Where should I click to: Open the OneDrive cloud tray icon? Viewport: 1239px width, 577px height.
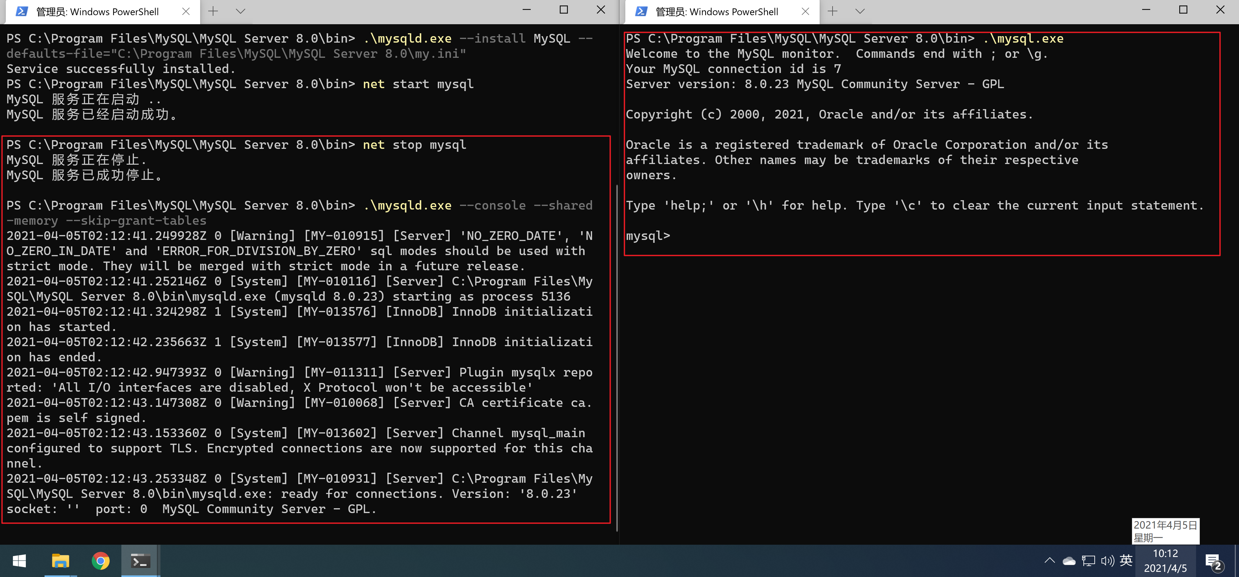1069,561
